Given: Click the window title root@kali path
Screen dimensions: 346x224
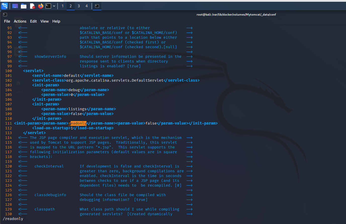Looking at the screenshot, I should point(236,15).
